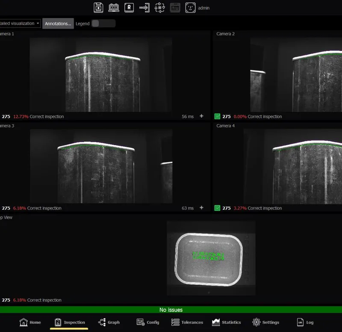Toggle the green checkbox under Camera 4
Screen dimensions: 342x332
(217, 208)
